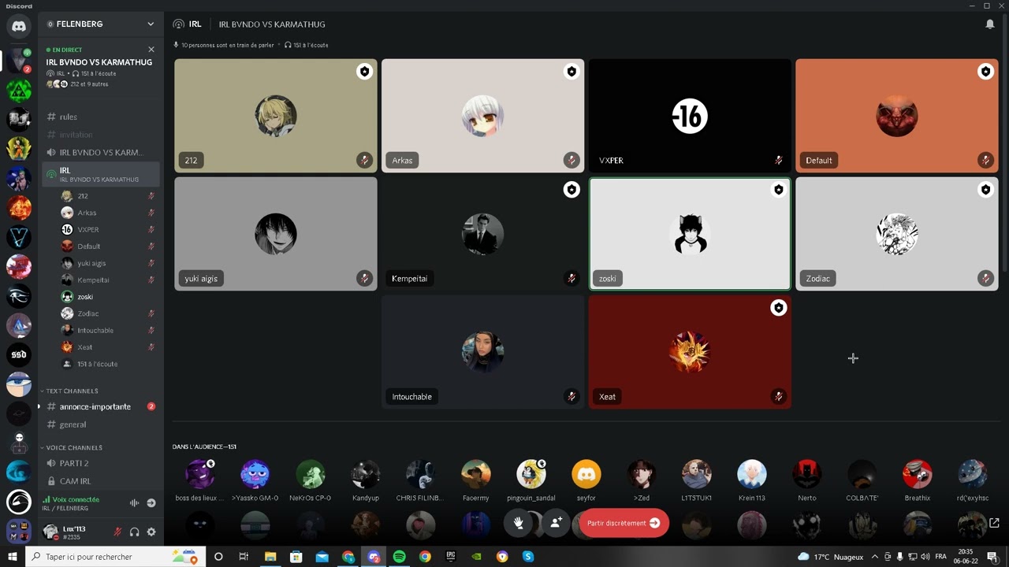Click the Windows search box
The width and height of the screenshot is (1009, 567).
tap(116, 557)
